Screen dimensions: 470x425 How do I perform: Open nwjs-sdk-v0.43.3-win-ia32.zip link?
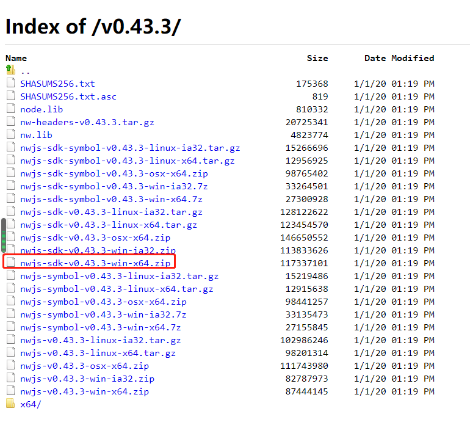click(x=98, y=250)
